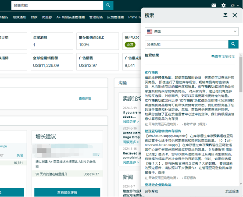Click the scroll down arrow in results
The width and height of the screenshot is (243, 197).
pyautogui.click(x=241, y=184)
